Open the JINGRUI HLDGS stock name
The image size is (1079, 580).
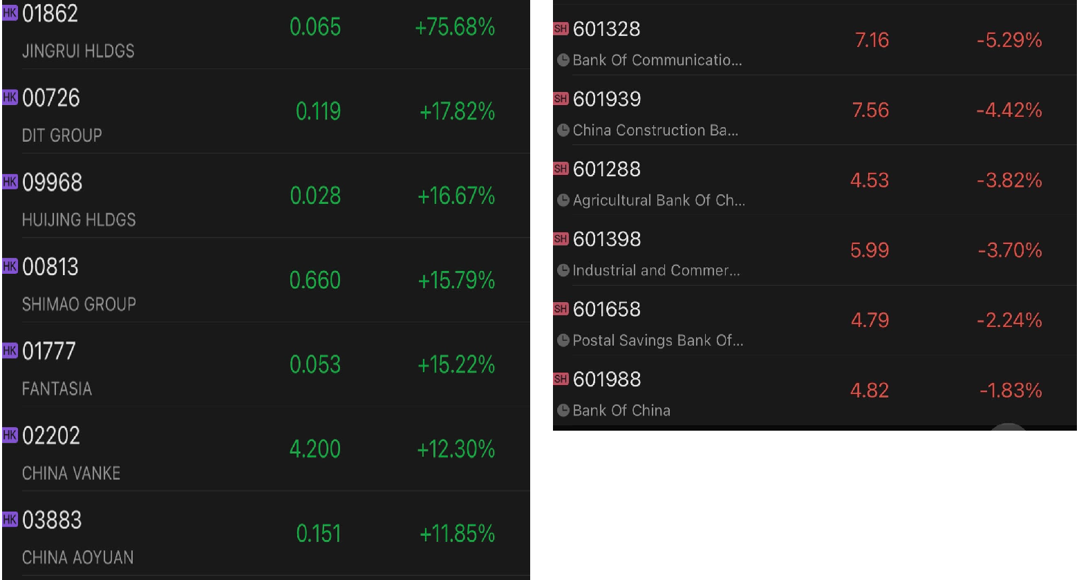[x=78, y=51]
